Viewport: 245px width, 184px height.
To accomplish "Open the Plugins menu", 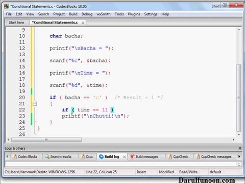I will tap(134, 14).
